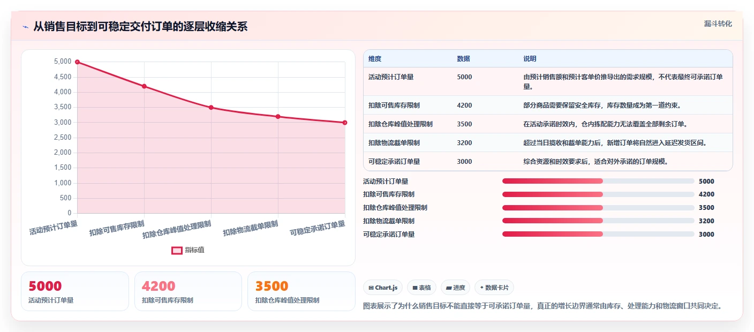Click progress value 3500
This screenshot has width=754, height=332.
(x=706, y=208)
